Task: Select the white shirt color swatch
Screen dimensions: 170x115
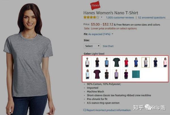Action: pyautogui.click(x=87, y=62)
